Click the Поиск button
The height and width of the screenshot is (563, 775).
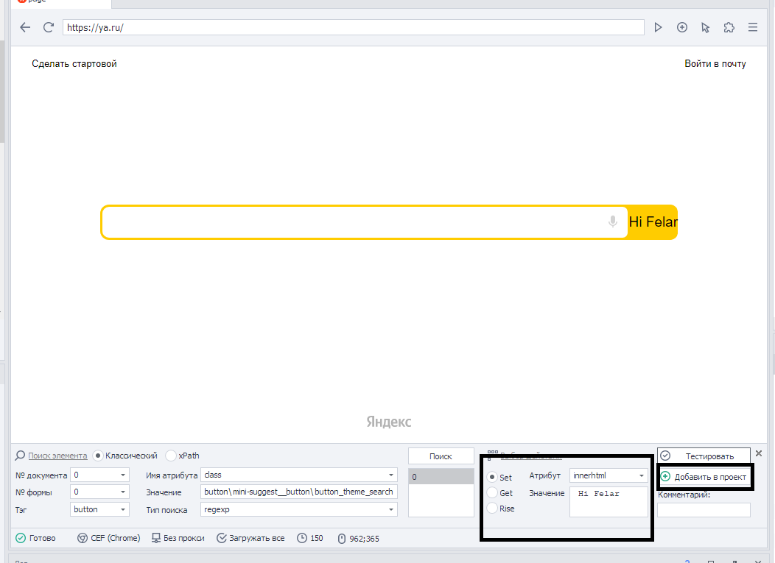[x=441, y=456]
